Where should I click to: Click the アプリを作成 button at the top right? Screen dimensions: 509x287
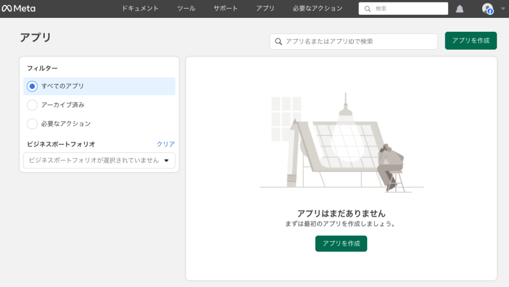470,41
